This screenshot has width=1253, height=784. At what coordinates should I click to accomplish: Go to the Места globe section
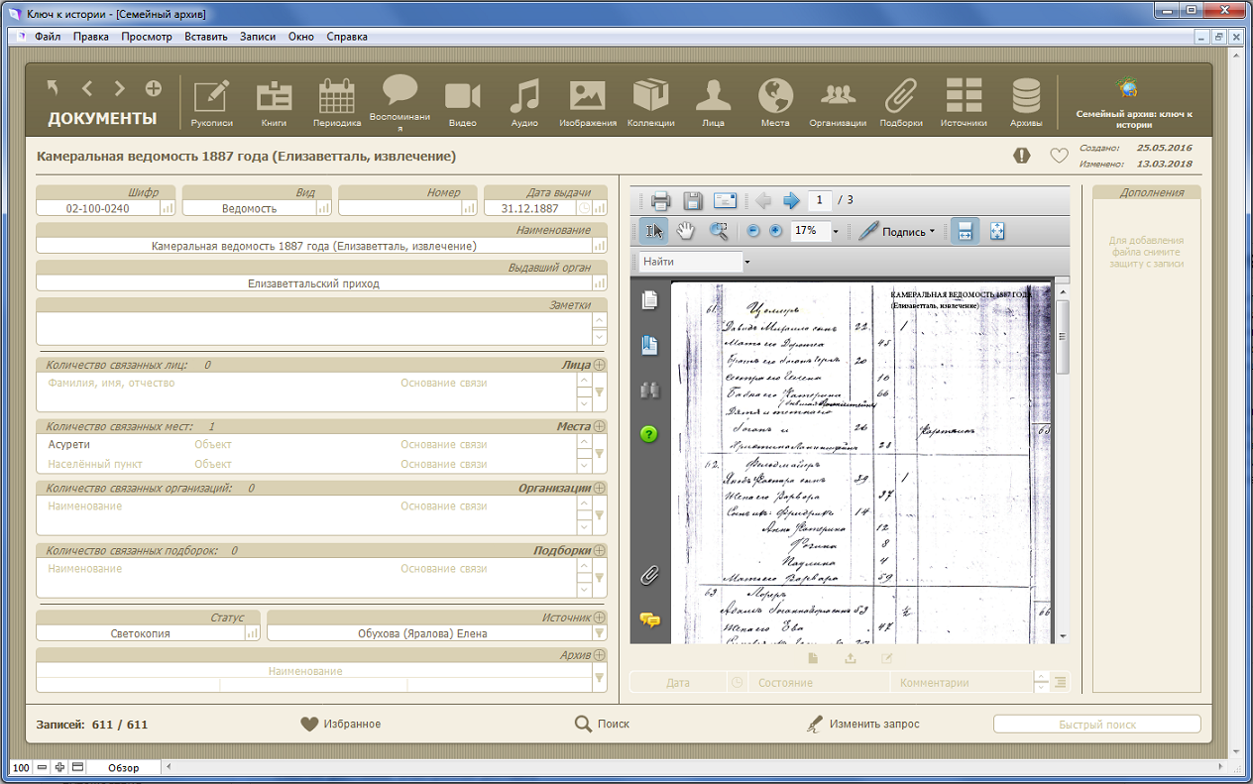[775, 103]
